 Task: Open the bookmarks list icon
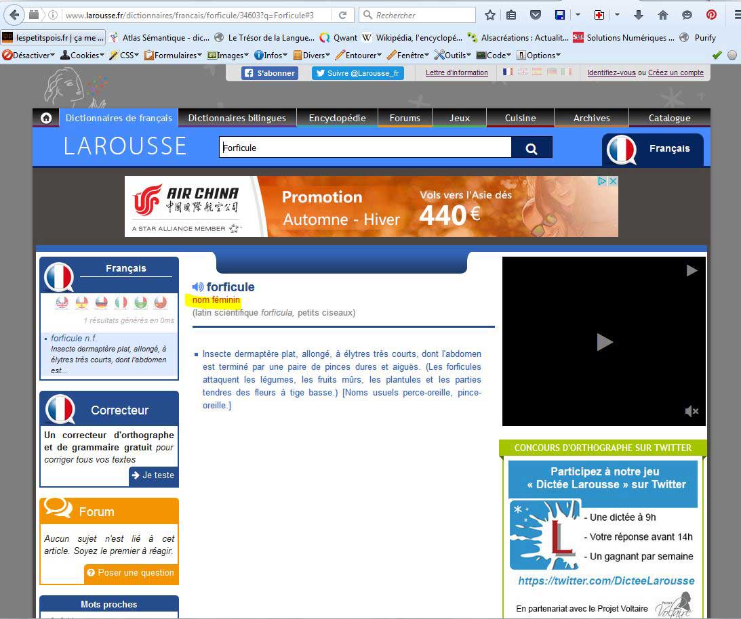(511, 15)
